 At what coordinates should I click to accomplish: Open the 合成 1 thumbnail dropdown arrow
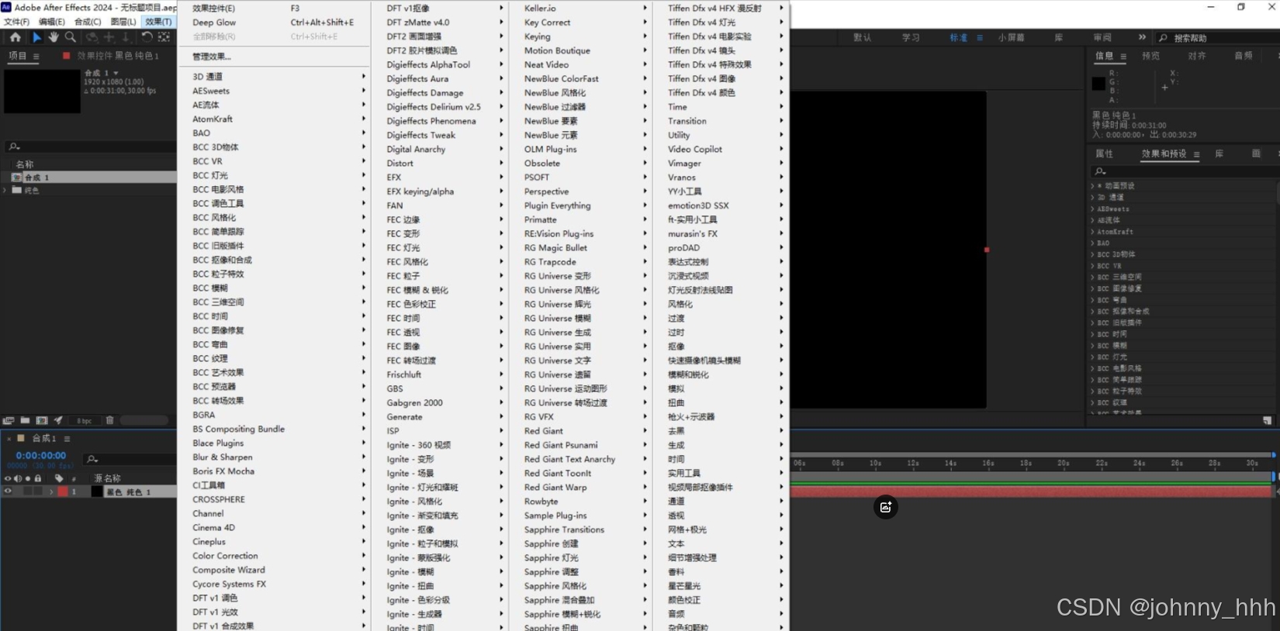pos(116,73)
